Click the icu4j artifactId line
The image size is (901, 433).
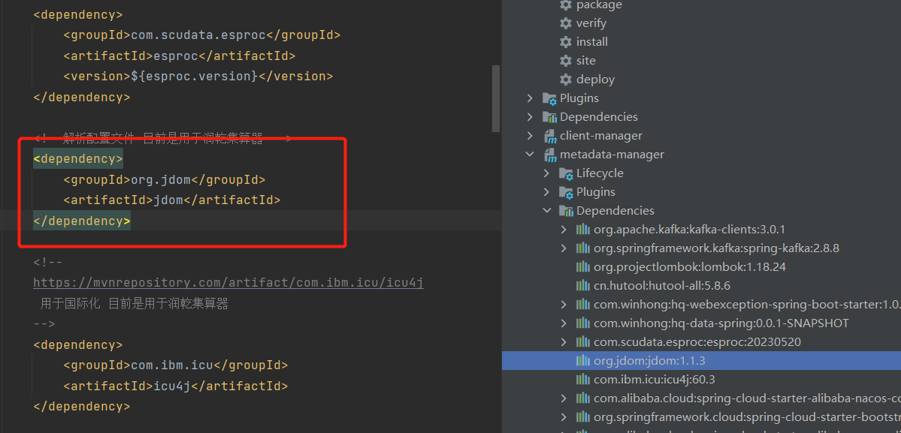click(x=175, y=386)
